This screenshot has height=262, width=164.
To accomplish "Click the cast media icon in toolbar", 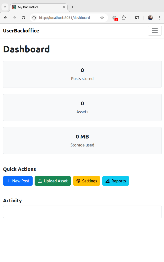I will point(137,18).
